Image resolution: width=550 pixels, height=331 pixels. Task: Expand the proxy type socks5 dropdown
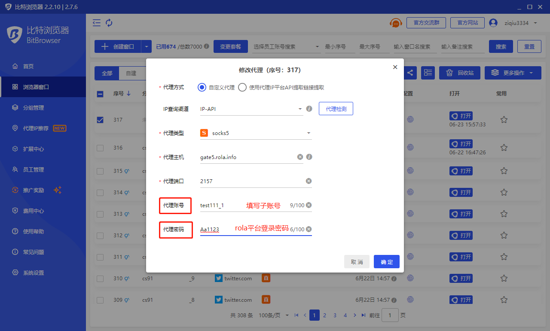[x=256, y=133]
